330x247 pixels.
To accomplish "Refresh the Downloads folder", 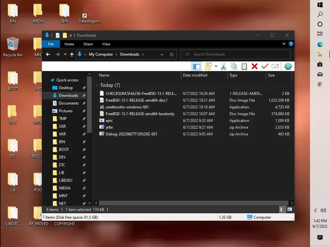I will point(172,54).
